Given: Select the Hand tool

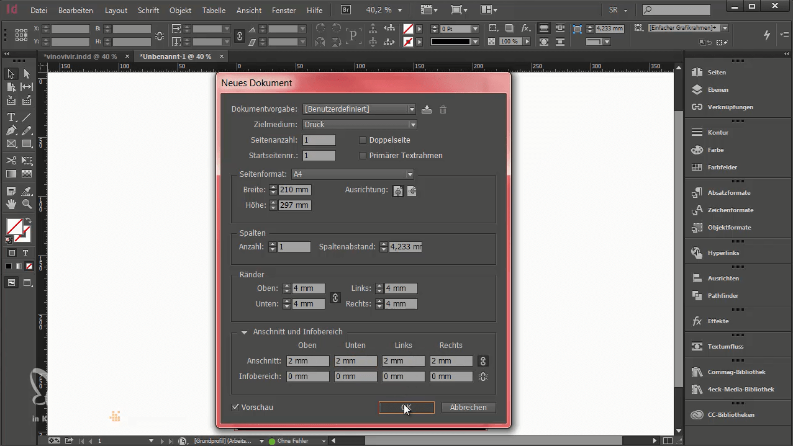Looking at the screenshot, I should (x=11, y=203).
